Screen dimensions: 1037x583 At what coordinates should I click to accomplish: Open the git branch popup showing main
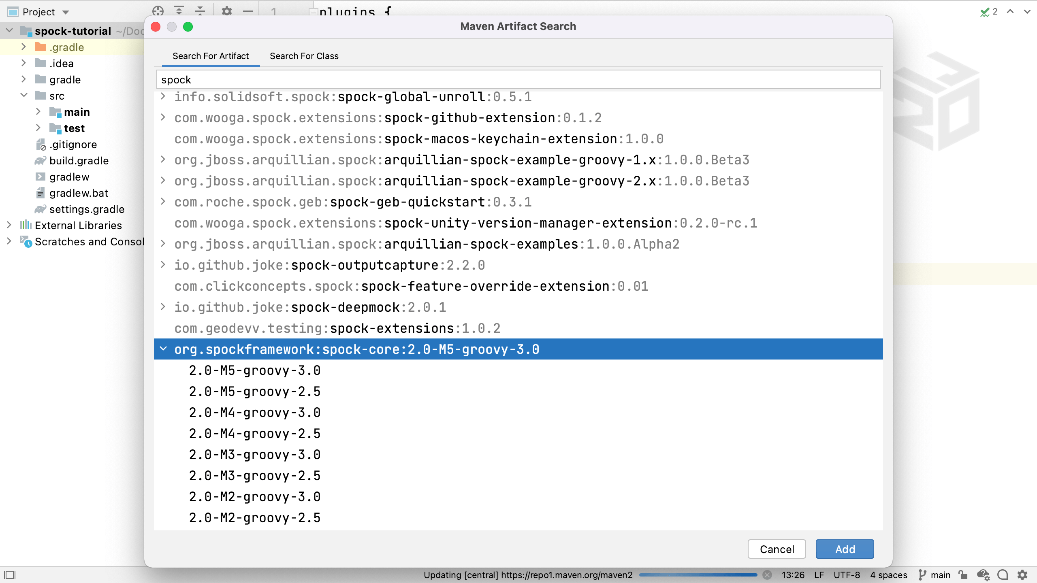pos(935,575)
